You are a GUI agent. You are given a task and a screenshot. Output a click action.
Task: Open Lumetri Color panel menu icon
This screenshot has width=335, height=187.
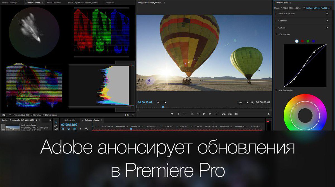click(290, 3)
